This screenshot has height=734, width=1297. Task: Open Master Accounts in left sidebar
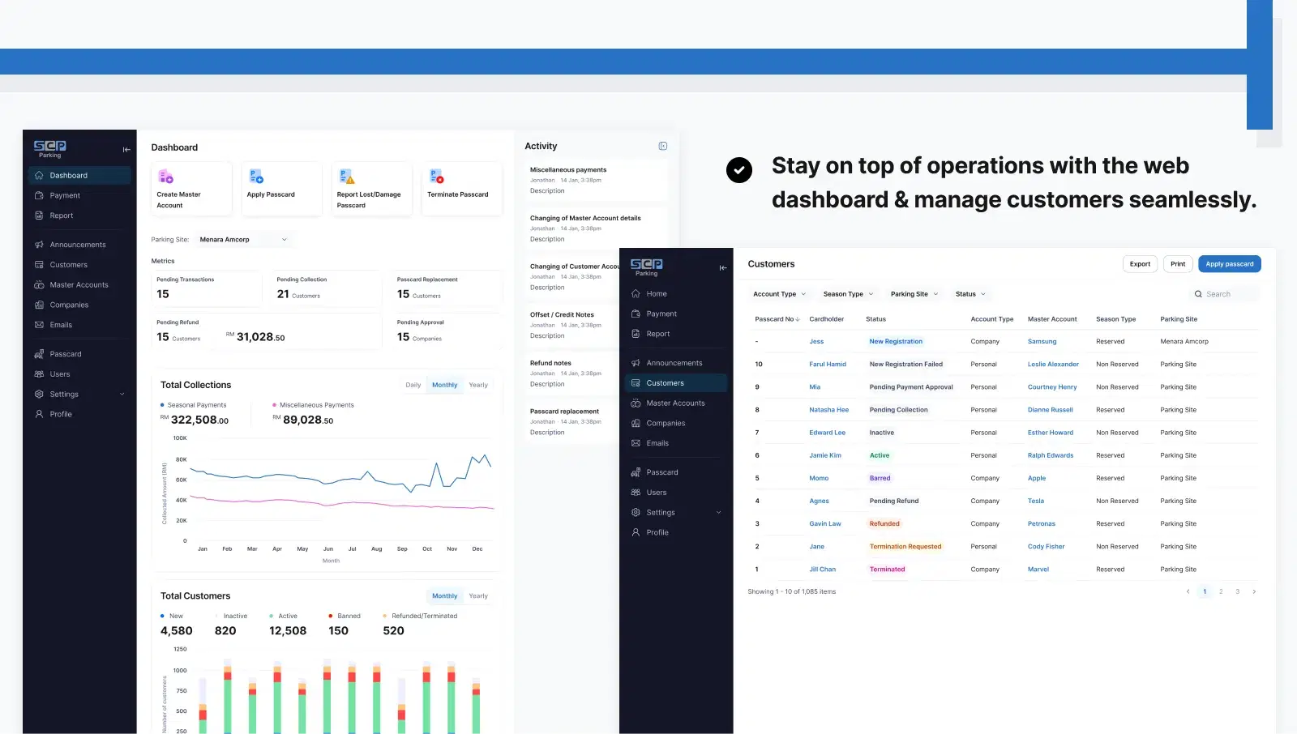point(79,285)
